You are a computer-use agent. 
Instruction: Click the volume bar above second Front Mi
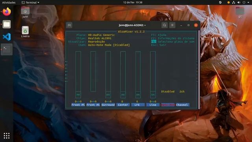[93, 71]
